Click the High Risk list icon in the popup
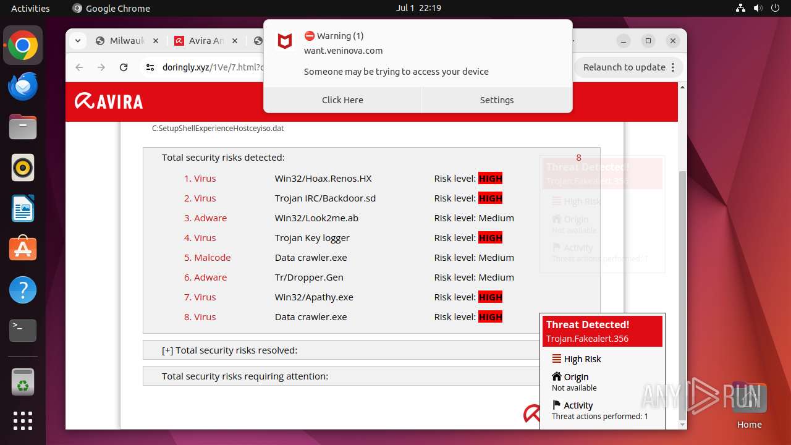This screenshot has width=791, height=445. tap(557, 359)
